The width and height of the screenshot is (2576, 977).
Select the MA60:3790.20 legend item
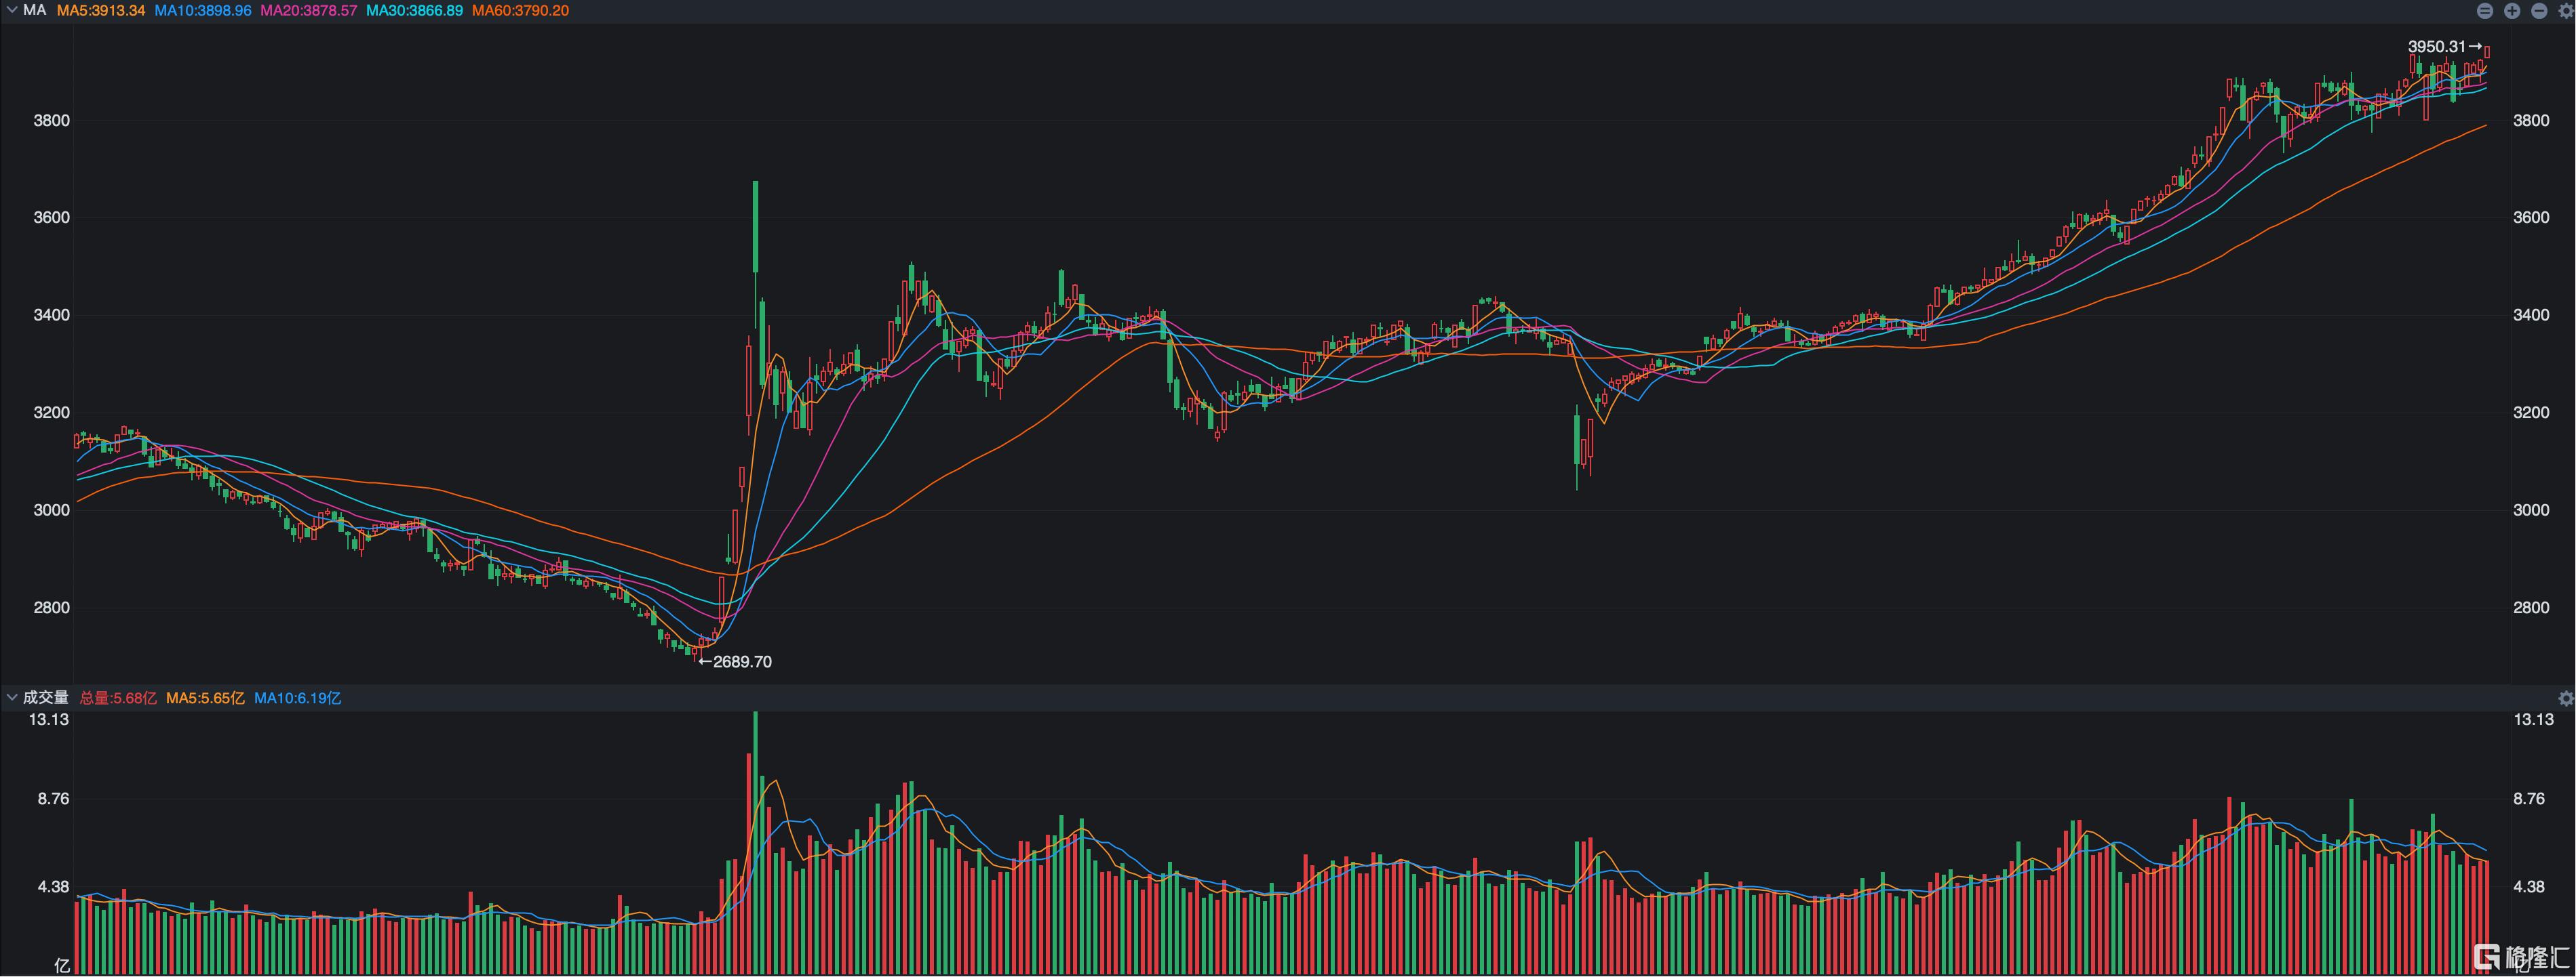520,10
